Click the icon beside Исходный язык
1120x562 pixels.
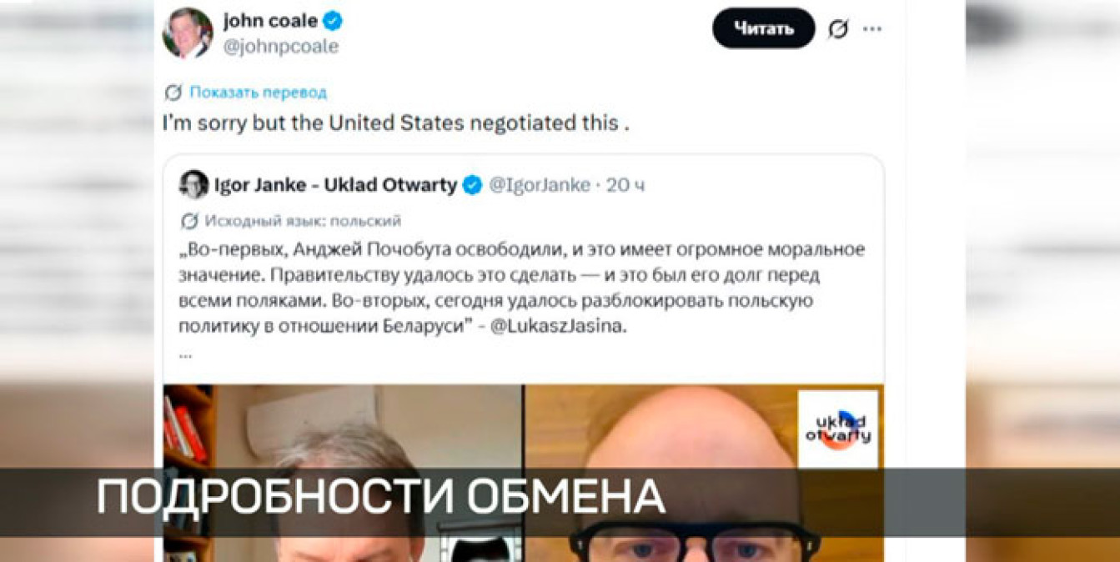point(190,221)
